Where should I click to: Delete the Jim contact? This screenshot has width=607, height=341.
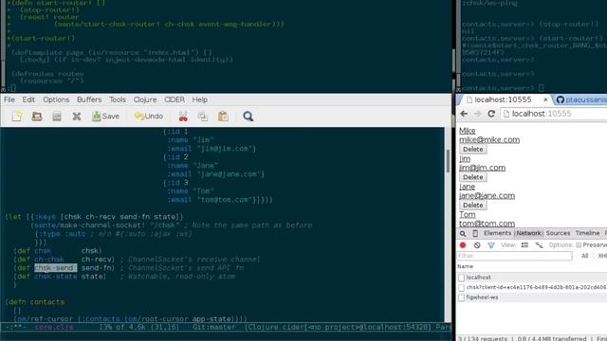coord(472,177)
